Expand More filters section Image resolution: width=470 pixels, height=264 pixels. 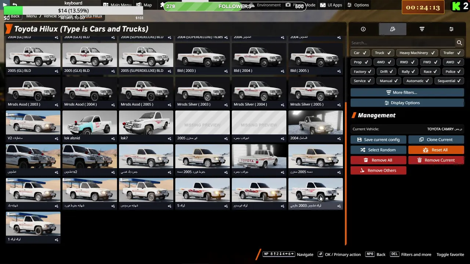click(407, 93)
